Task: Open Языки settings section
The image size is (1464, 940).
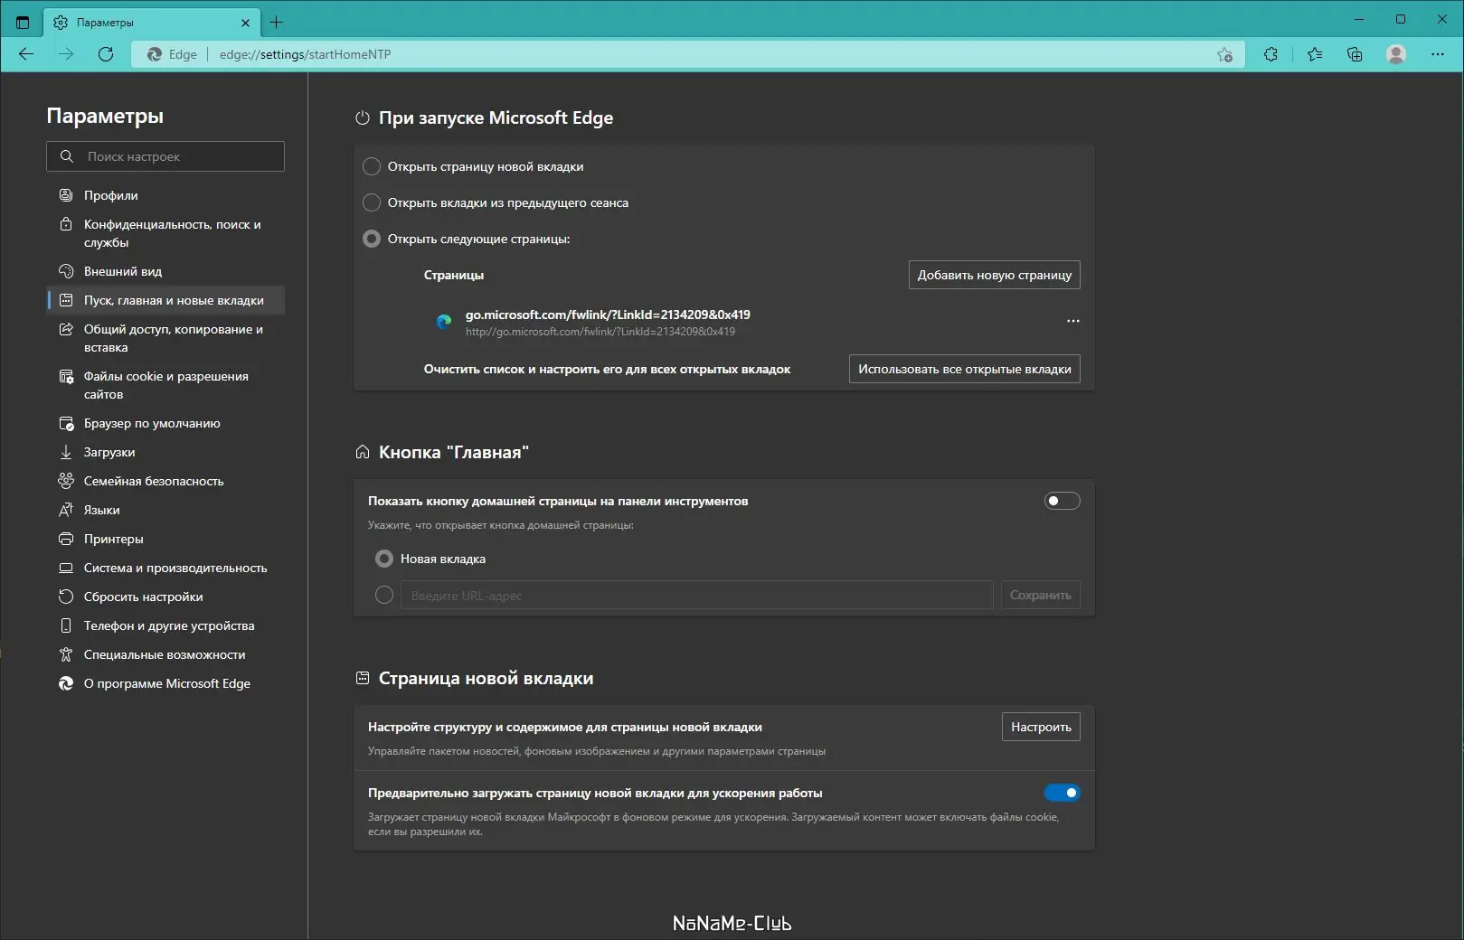Action: point(166,510)
